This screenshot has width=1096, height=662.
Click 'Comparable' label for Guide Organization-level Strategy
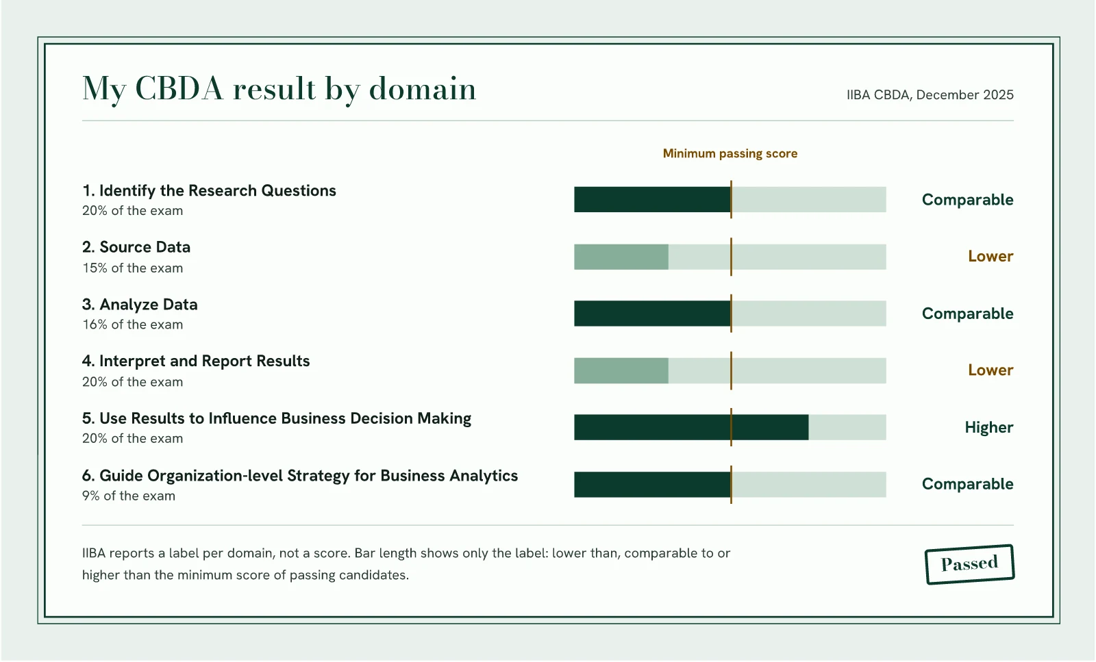(967, 484)
